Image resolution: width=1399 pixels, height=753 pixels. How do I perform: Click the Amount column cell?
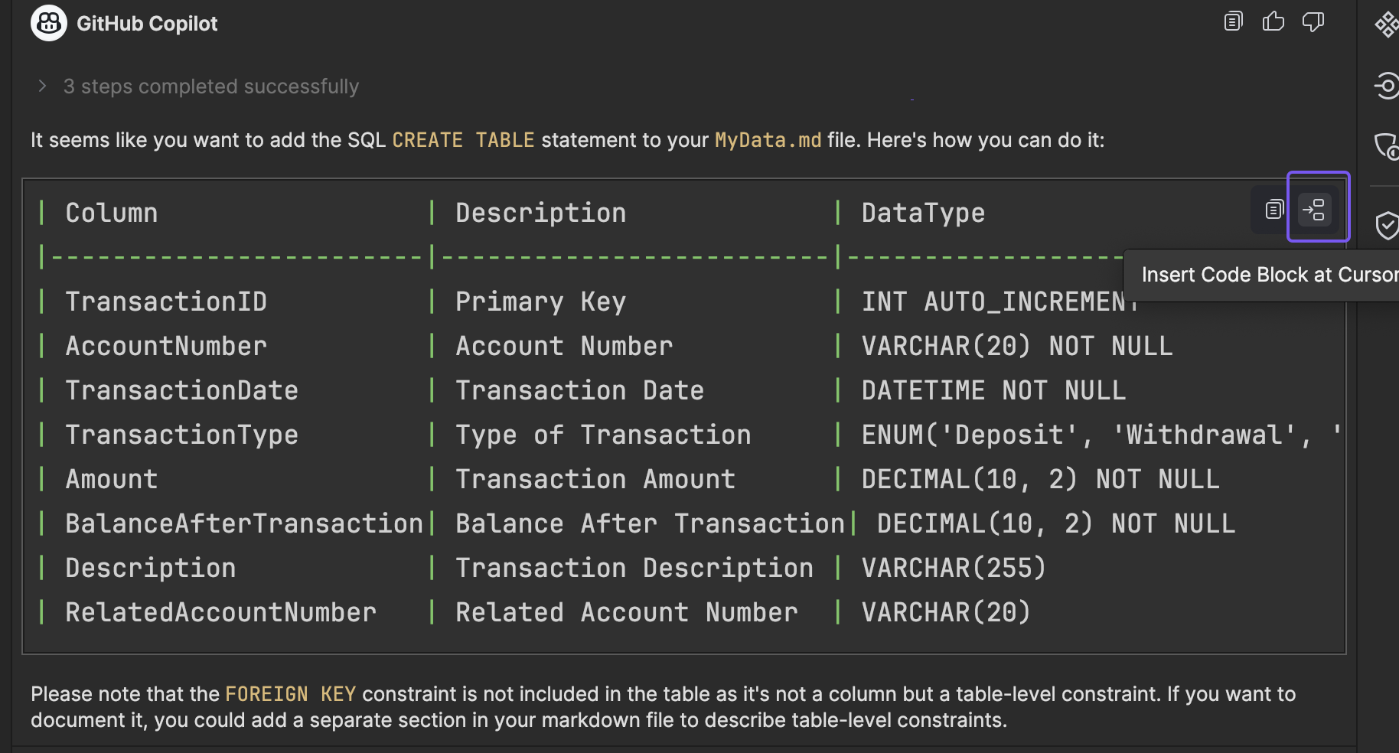(112, 479)
